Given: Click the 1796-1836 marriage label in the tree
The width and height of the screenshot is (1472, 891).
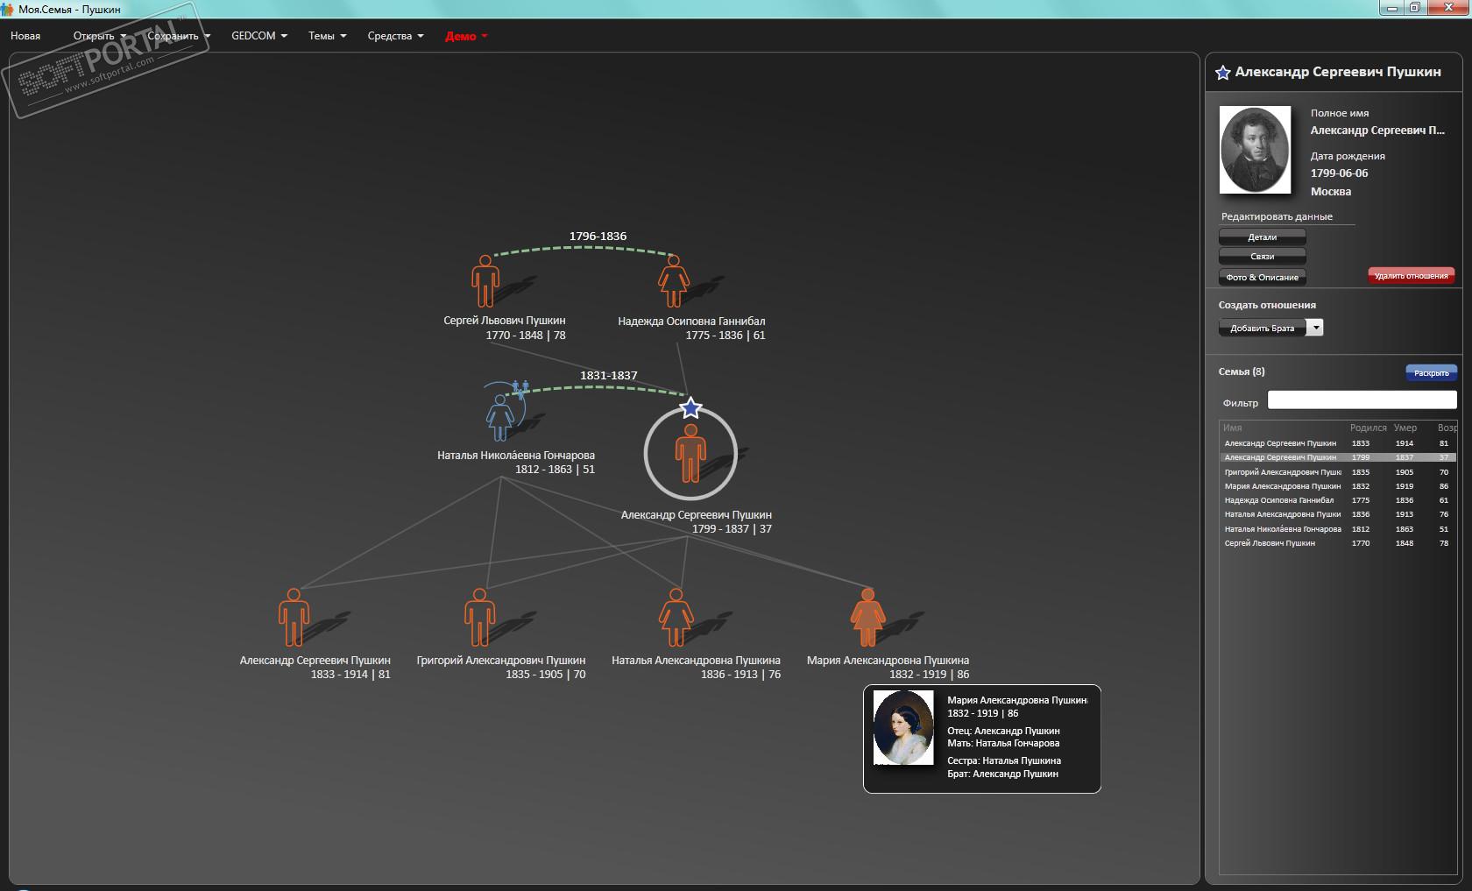Looking at the screenshot, I should pos(598,237).
